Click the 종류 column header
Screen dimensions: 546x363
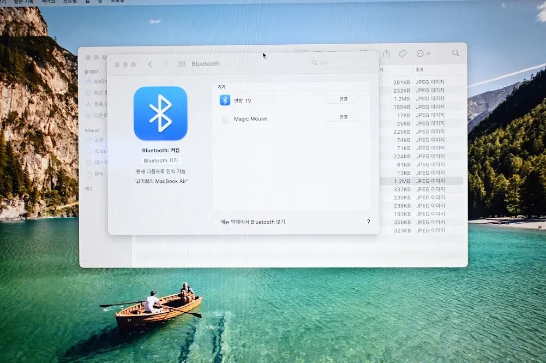pos(419,70)
